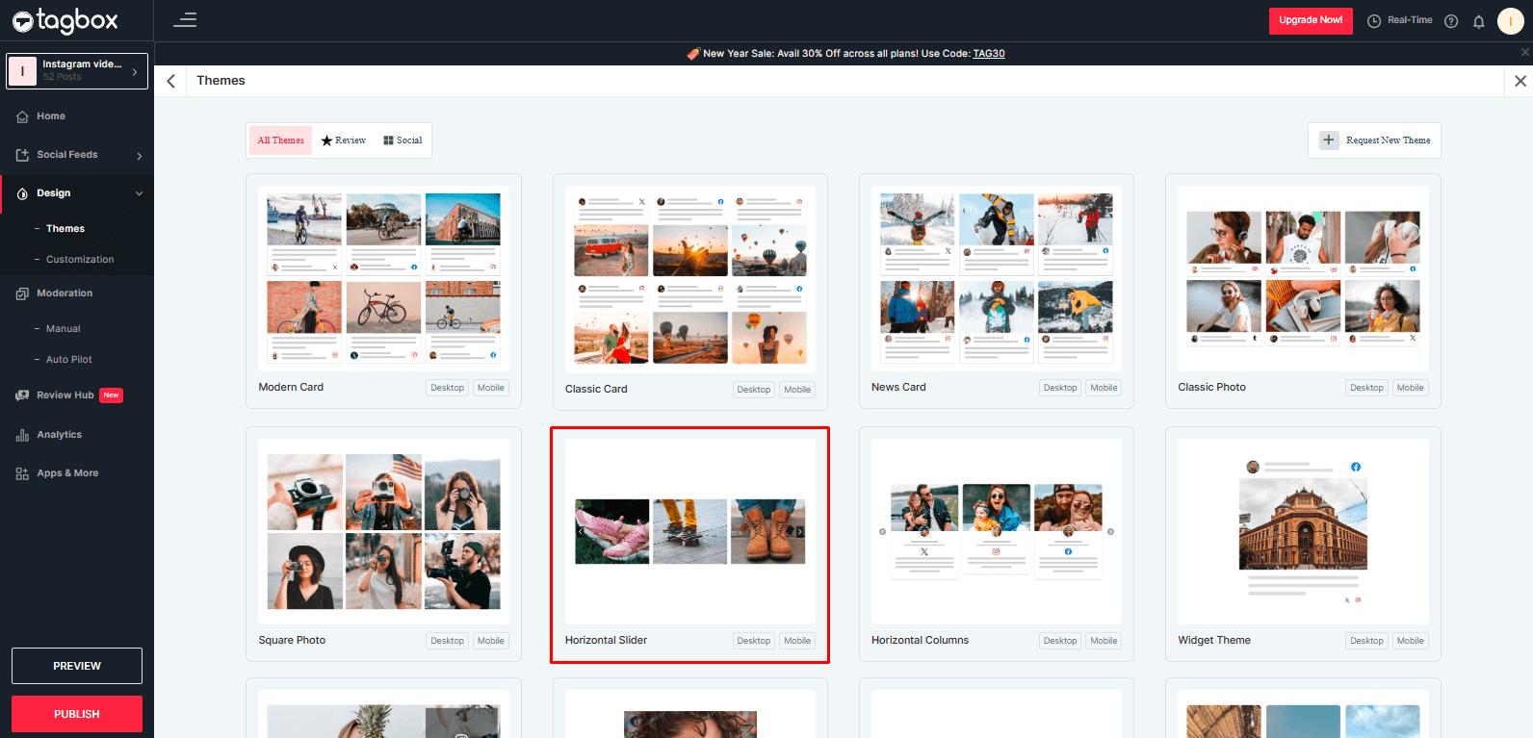Expand the Social Feeds submenu
The width and height of the screenshot is (1533, 738).
(x=140, y=156)
